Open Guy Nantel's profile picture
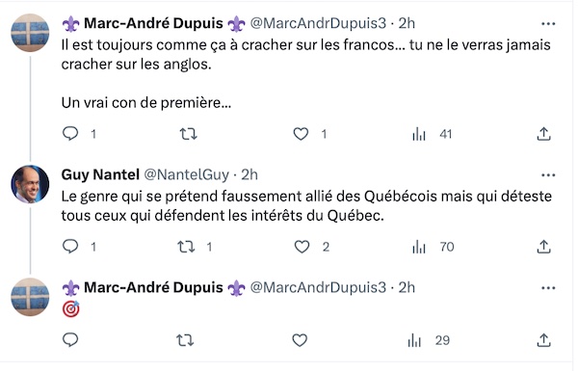The height and width of the screenshot is (371, 578). [30, 184]
